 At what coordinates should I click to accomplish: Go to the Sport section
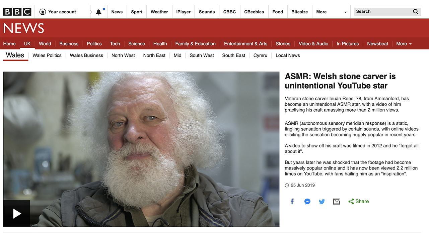tap(137, 12)
